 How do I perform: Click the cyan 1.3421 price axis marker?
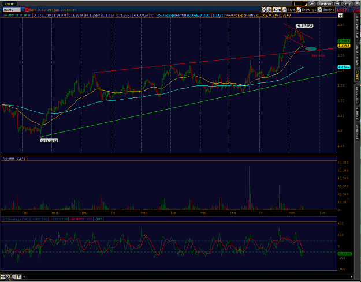point(344,67)
